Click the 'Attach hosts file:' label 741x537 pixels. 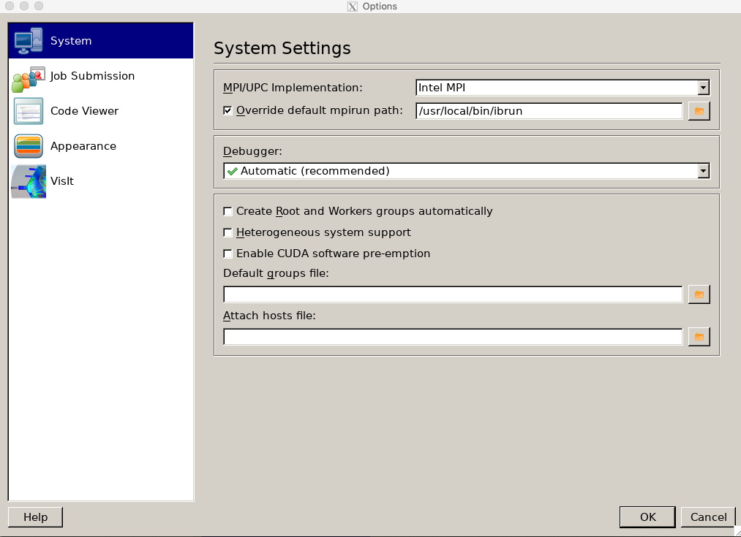pyautogui.click(x=269, y=316)
